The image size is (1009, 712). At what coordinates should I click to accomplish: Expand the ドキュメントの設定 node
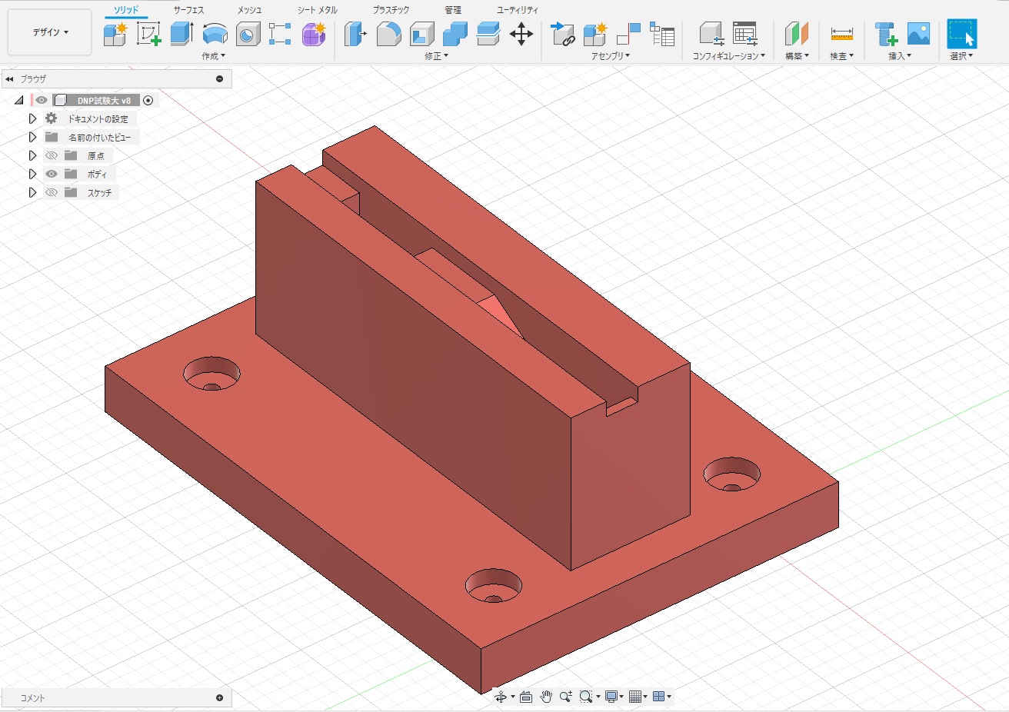(32, 118)
